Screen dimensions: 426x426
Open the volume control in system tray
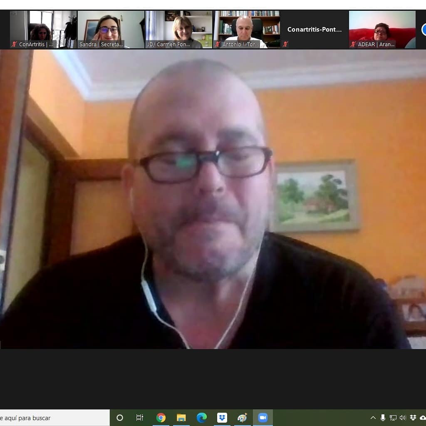(403, 418)
